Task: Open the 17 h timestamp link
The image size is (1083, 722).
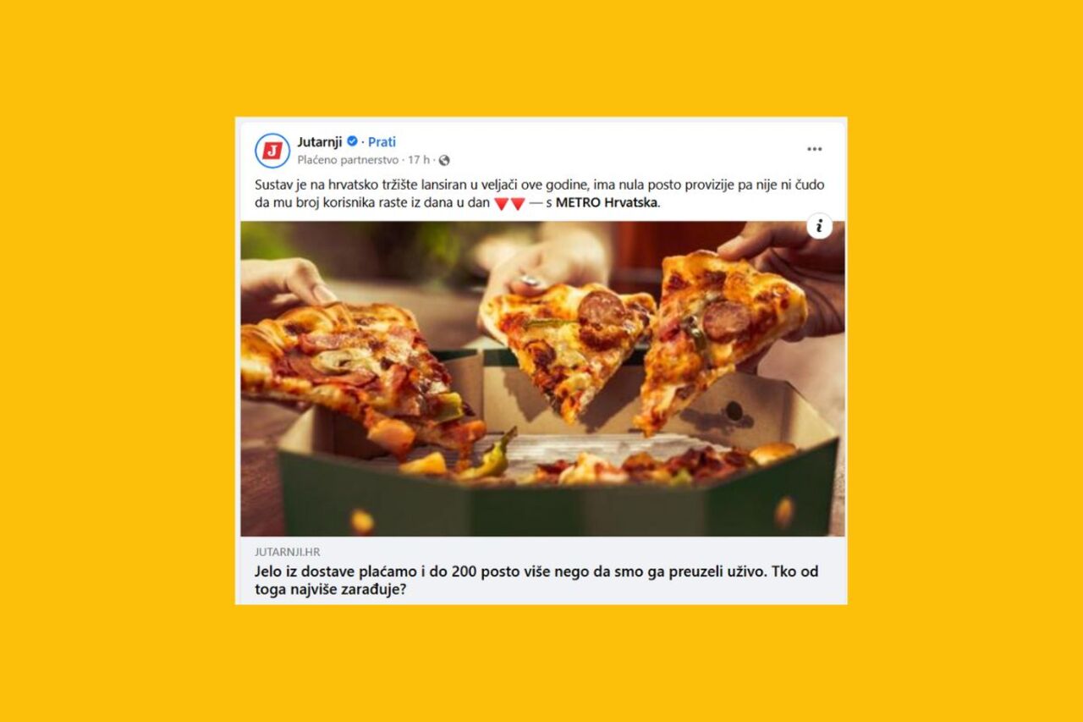Action: pos(419,160)
